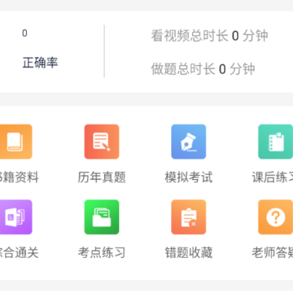293x293 pixels.
Task: Tap the 模拟考试 label
Action: click(189, 177)
